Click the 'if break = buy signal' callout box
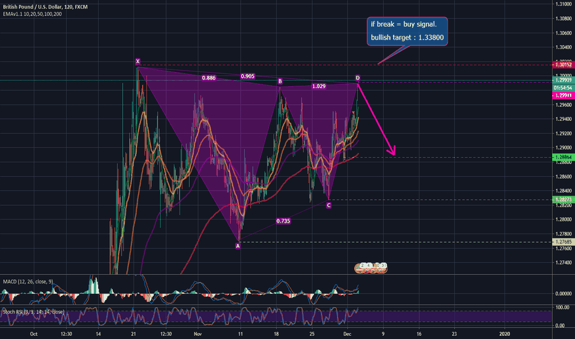 [x=407, y=31]
